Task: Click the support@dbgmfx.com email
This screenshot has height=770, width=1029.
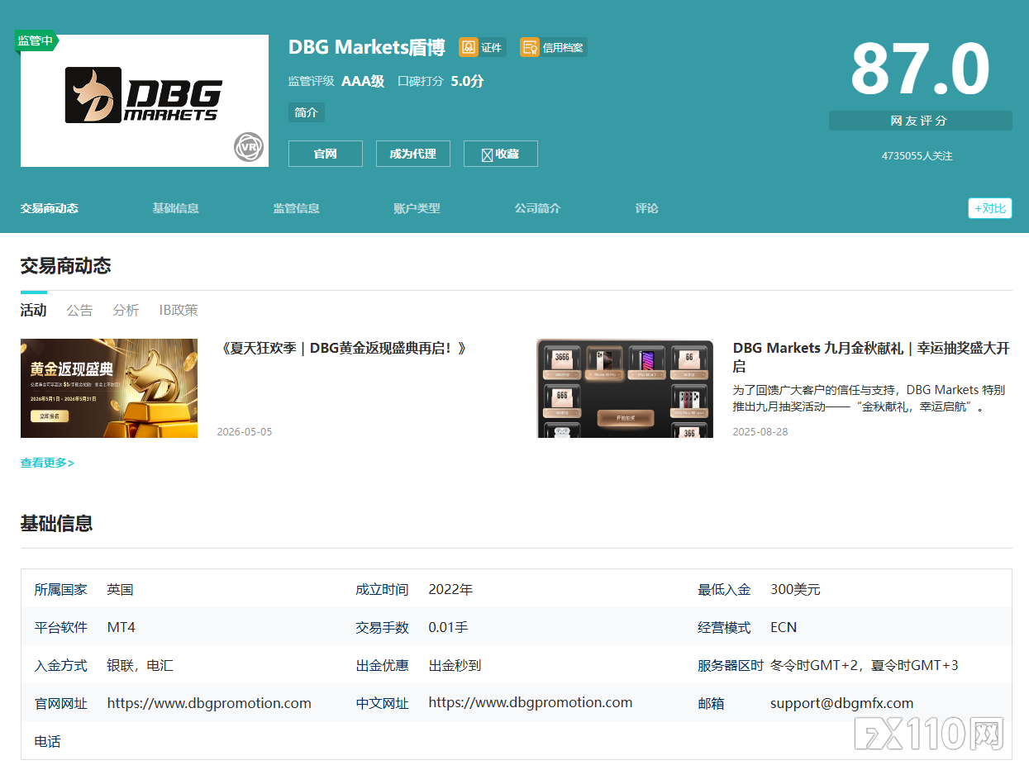Action: click(x=842, y=703)
